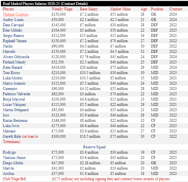Viewport: 188px width, 182px height.
Task: Click the Position column header
Action: (x=157, y=9)
